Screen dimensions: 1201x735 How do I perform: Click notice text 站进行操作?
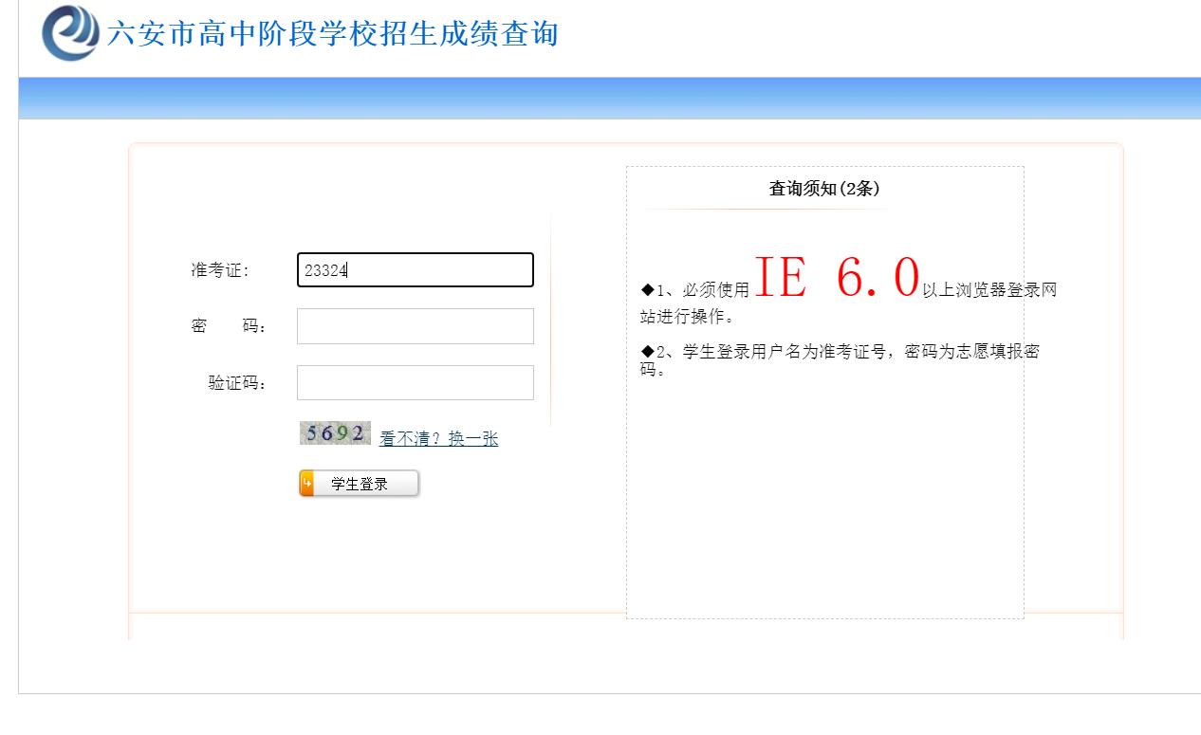tap(687, 316)
